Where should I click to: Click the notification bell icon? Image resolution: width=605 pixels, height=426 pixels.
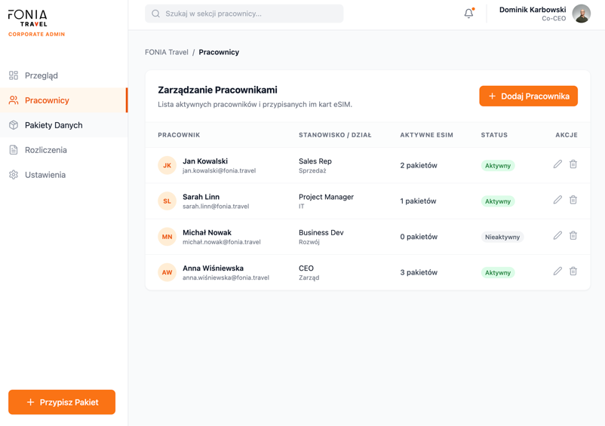pyautogui.click(x=468, y=14)
